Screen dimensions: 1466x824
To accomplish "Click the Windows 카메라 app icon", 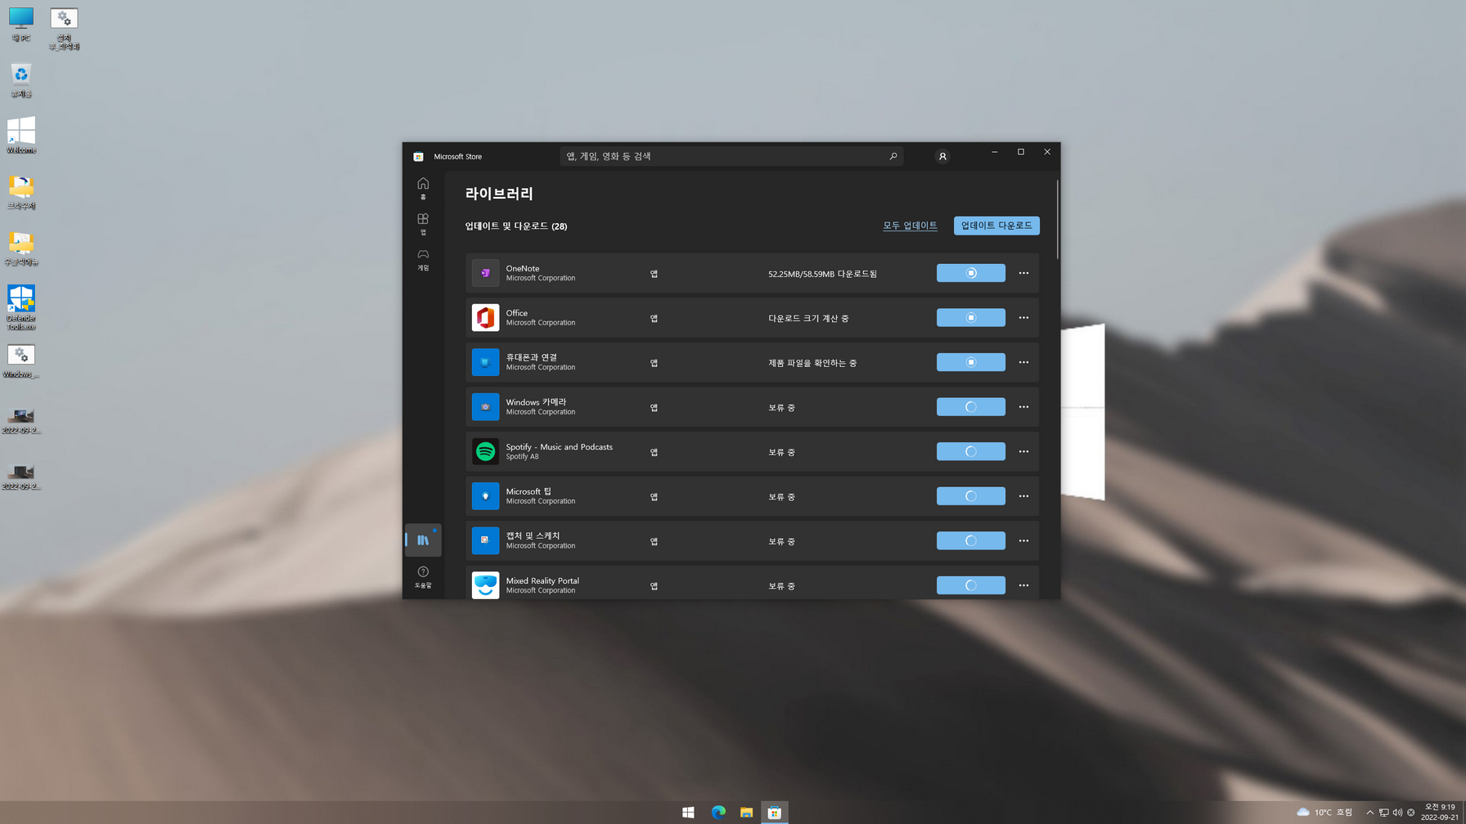I will tap(485, 407).
